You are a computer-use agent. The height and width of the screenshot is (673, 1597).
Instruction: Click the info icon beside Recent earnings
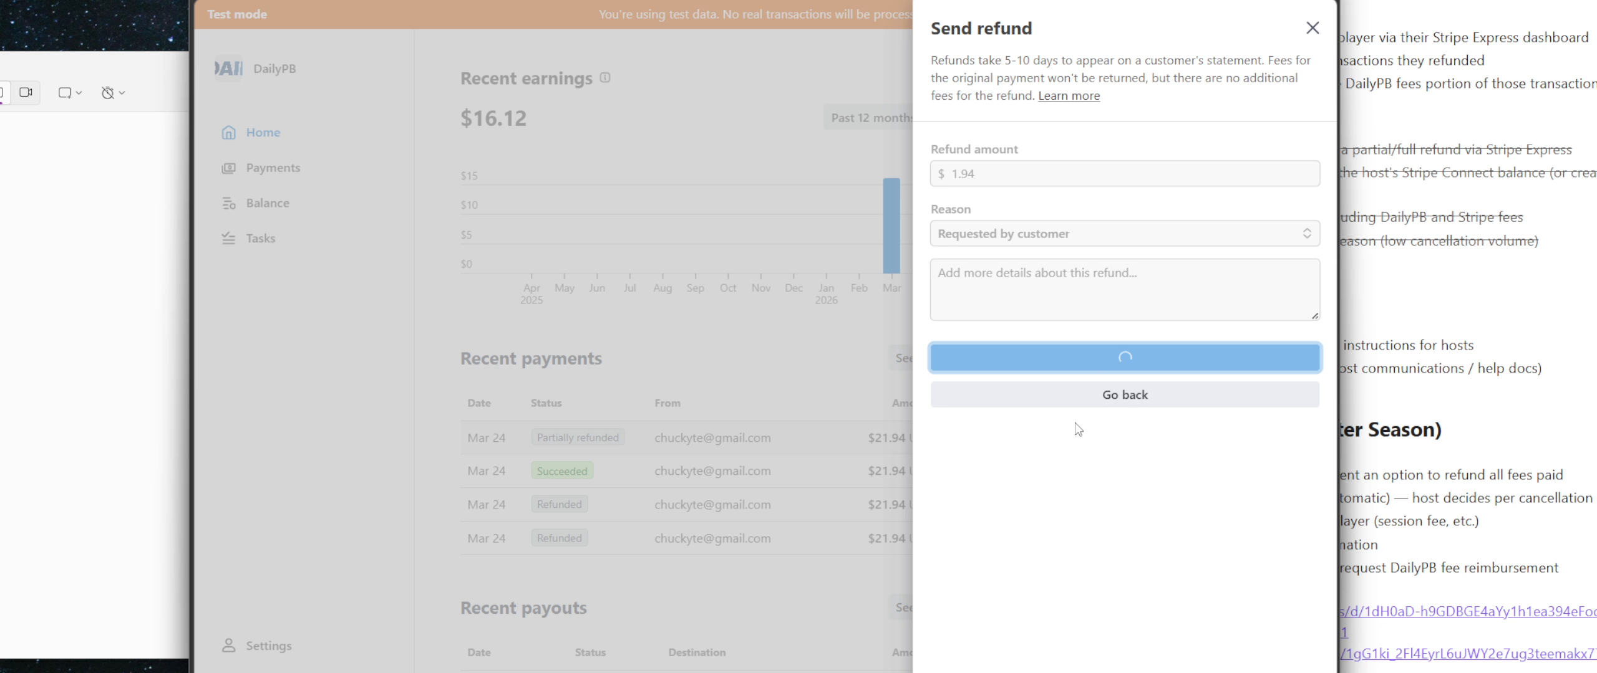pyautogui.click(x=604, y=78)
